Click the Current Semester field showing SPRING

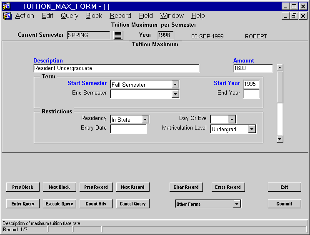coord(89,35)
